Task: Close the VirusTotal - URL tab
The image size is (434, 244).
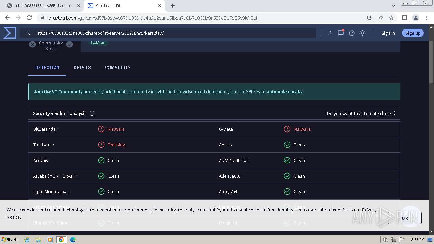Action: pos(160,6)
